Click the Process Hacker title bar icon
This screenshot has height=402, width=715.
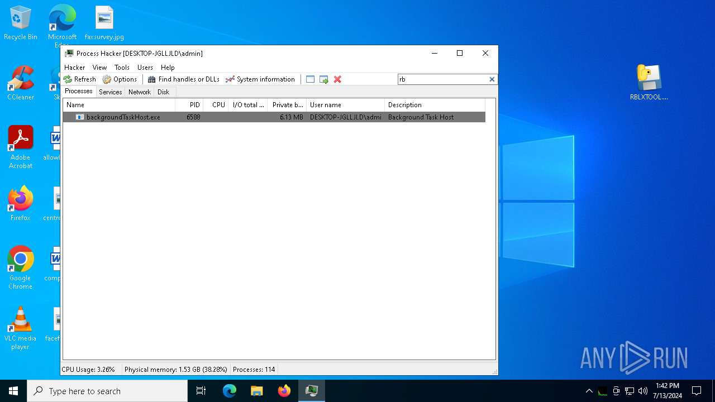tap(69, 54)
